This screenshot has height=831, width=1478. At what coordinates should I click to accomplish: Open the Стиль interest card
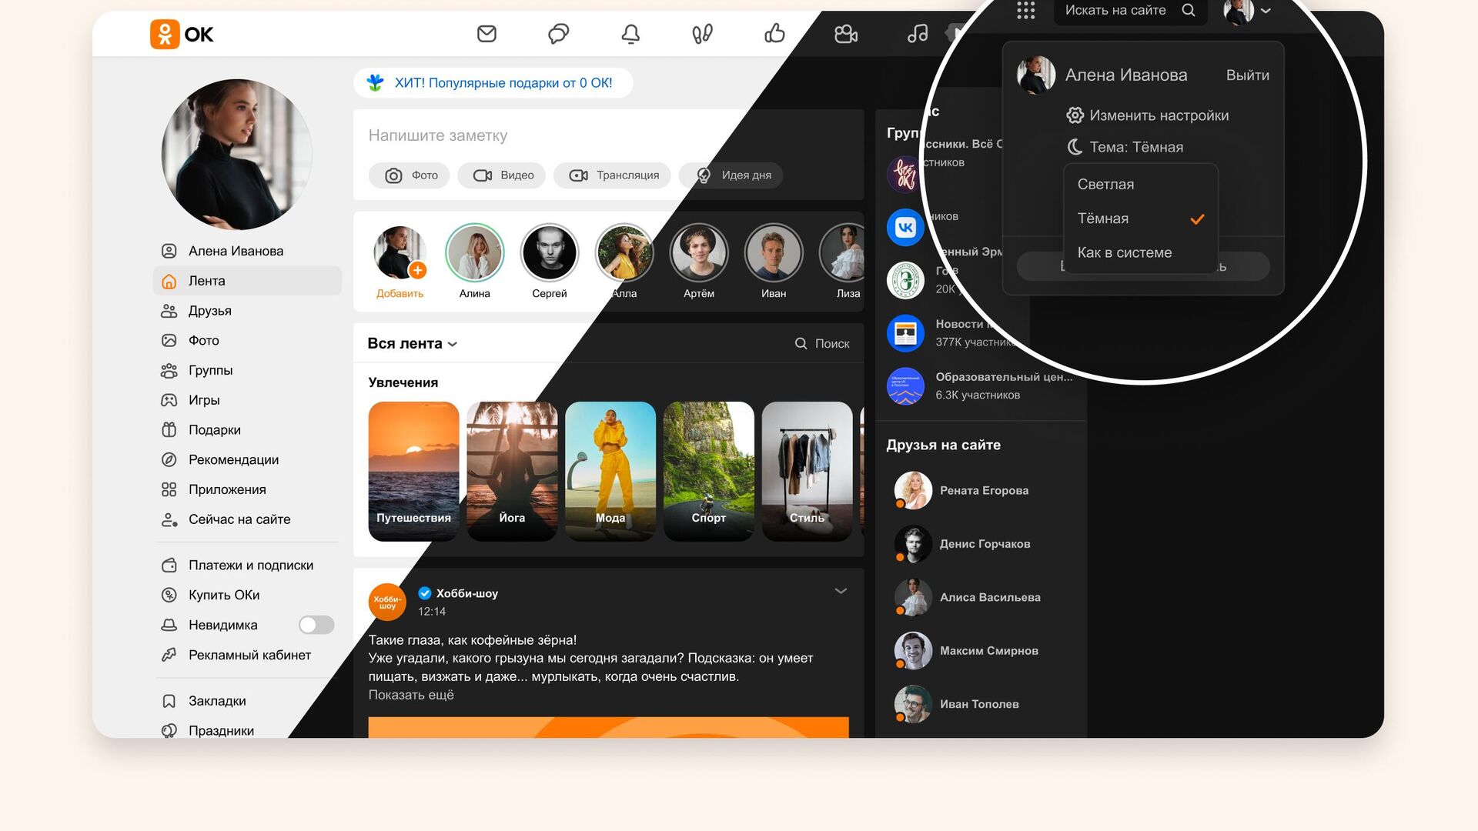[x=807, y=471]
